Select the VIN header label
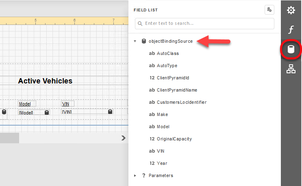 [65, 104]
